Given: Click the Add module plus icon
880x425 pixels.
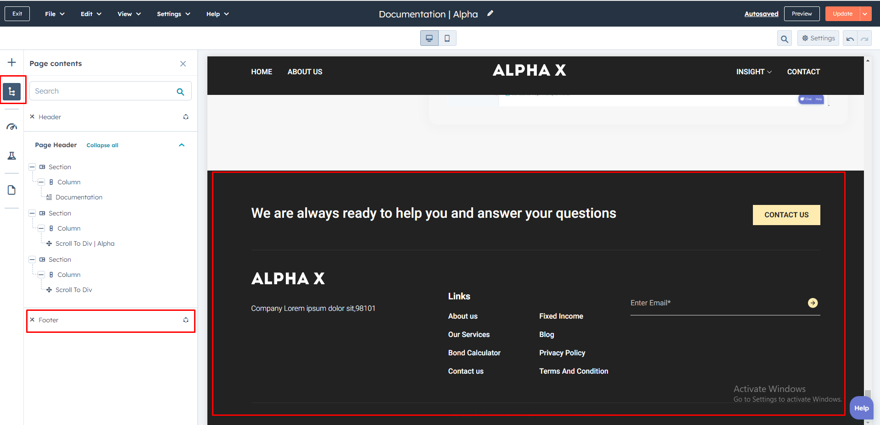Looking at the screenshot, I should 12,62.
